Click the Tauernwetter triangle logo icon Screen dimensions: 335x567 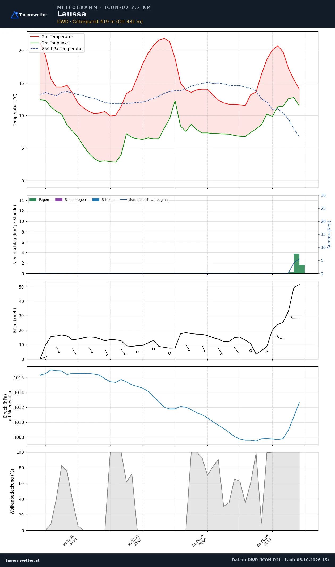(x=15, y=15)
